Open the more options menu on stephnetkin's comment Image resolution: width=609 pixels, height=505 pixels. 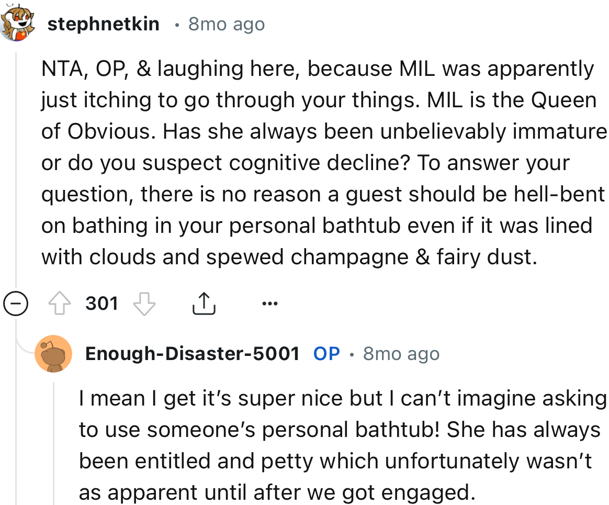270,302
